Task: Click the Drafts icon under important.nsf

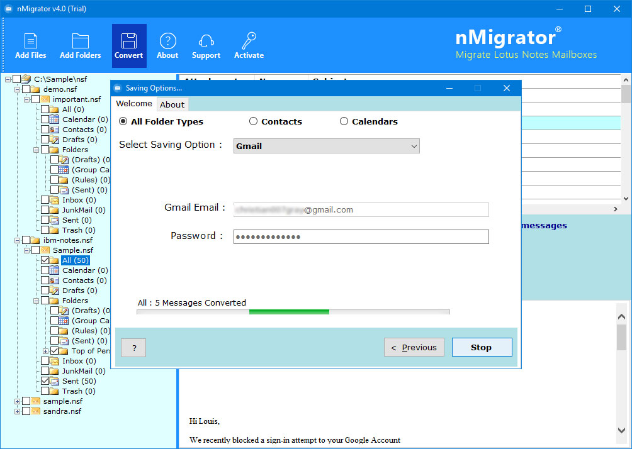Action: coord(54,140)
